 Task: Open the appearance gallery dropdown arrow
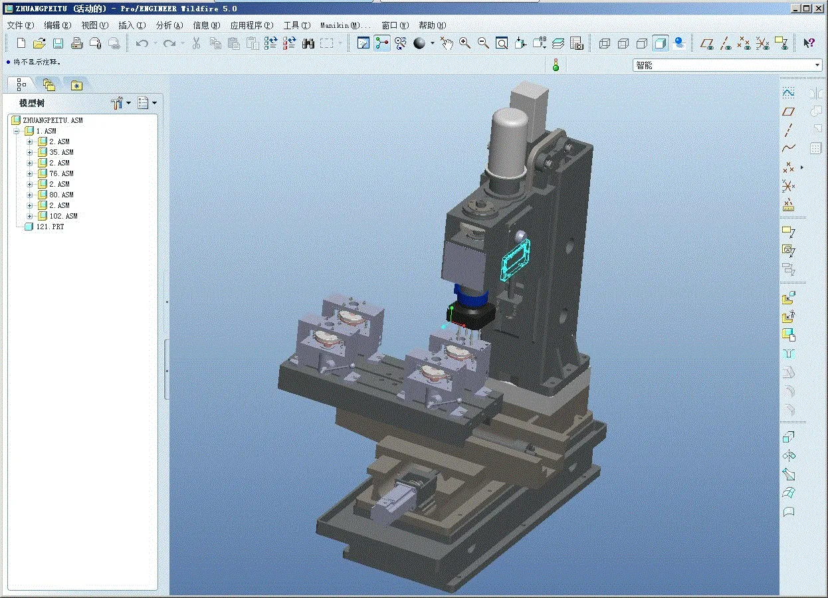point(432,43)
